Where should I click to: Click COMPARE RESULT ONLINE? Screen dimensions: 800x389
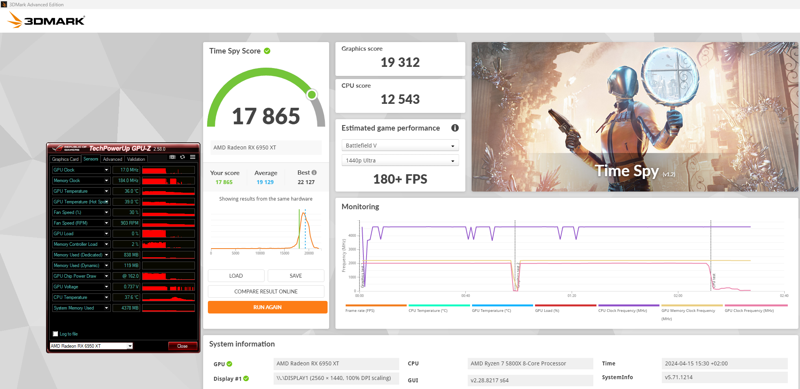pos(266,291)
